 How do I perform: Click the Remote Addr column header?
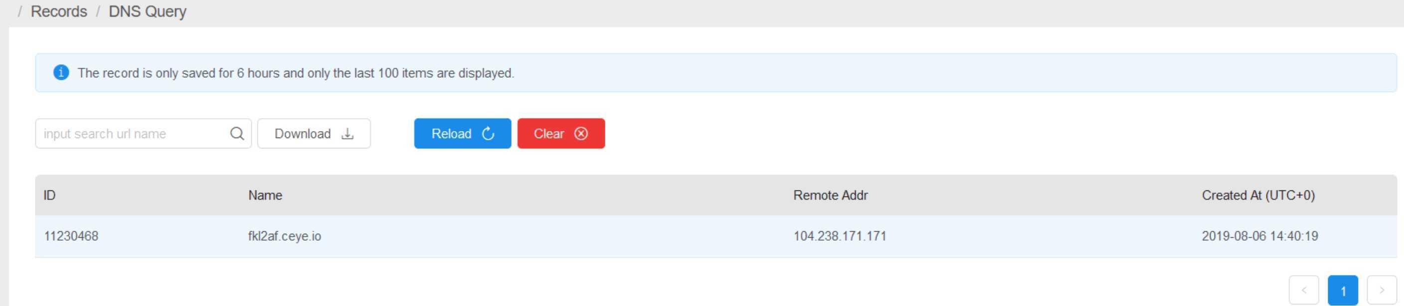831,195
